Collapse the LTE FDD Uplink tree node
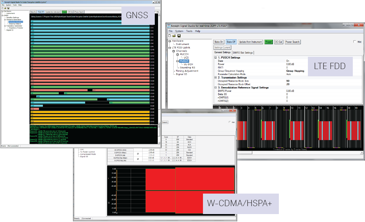This screenshot has width=365, height=222. pyautogui.click(x=170, y=48)
